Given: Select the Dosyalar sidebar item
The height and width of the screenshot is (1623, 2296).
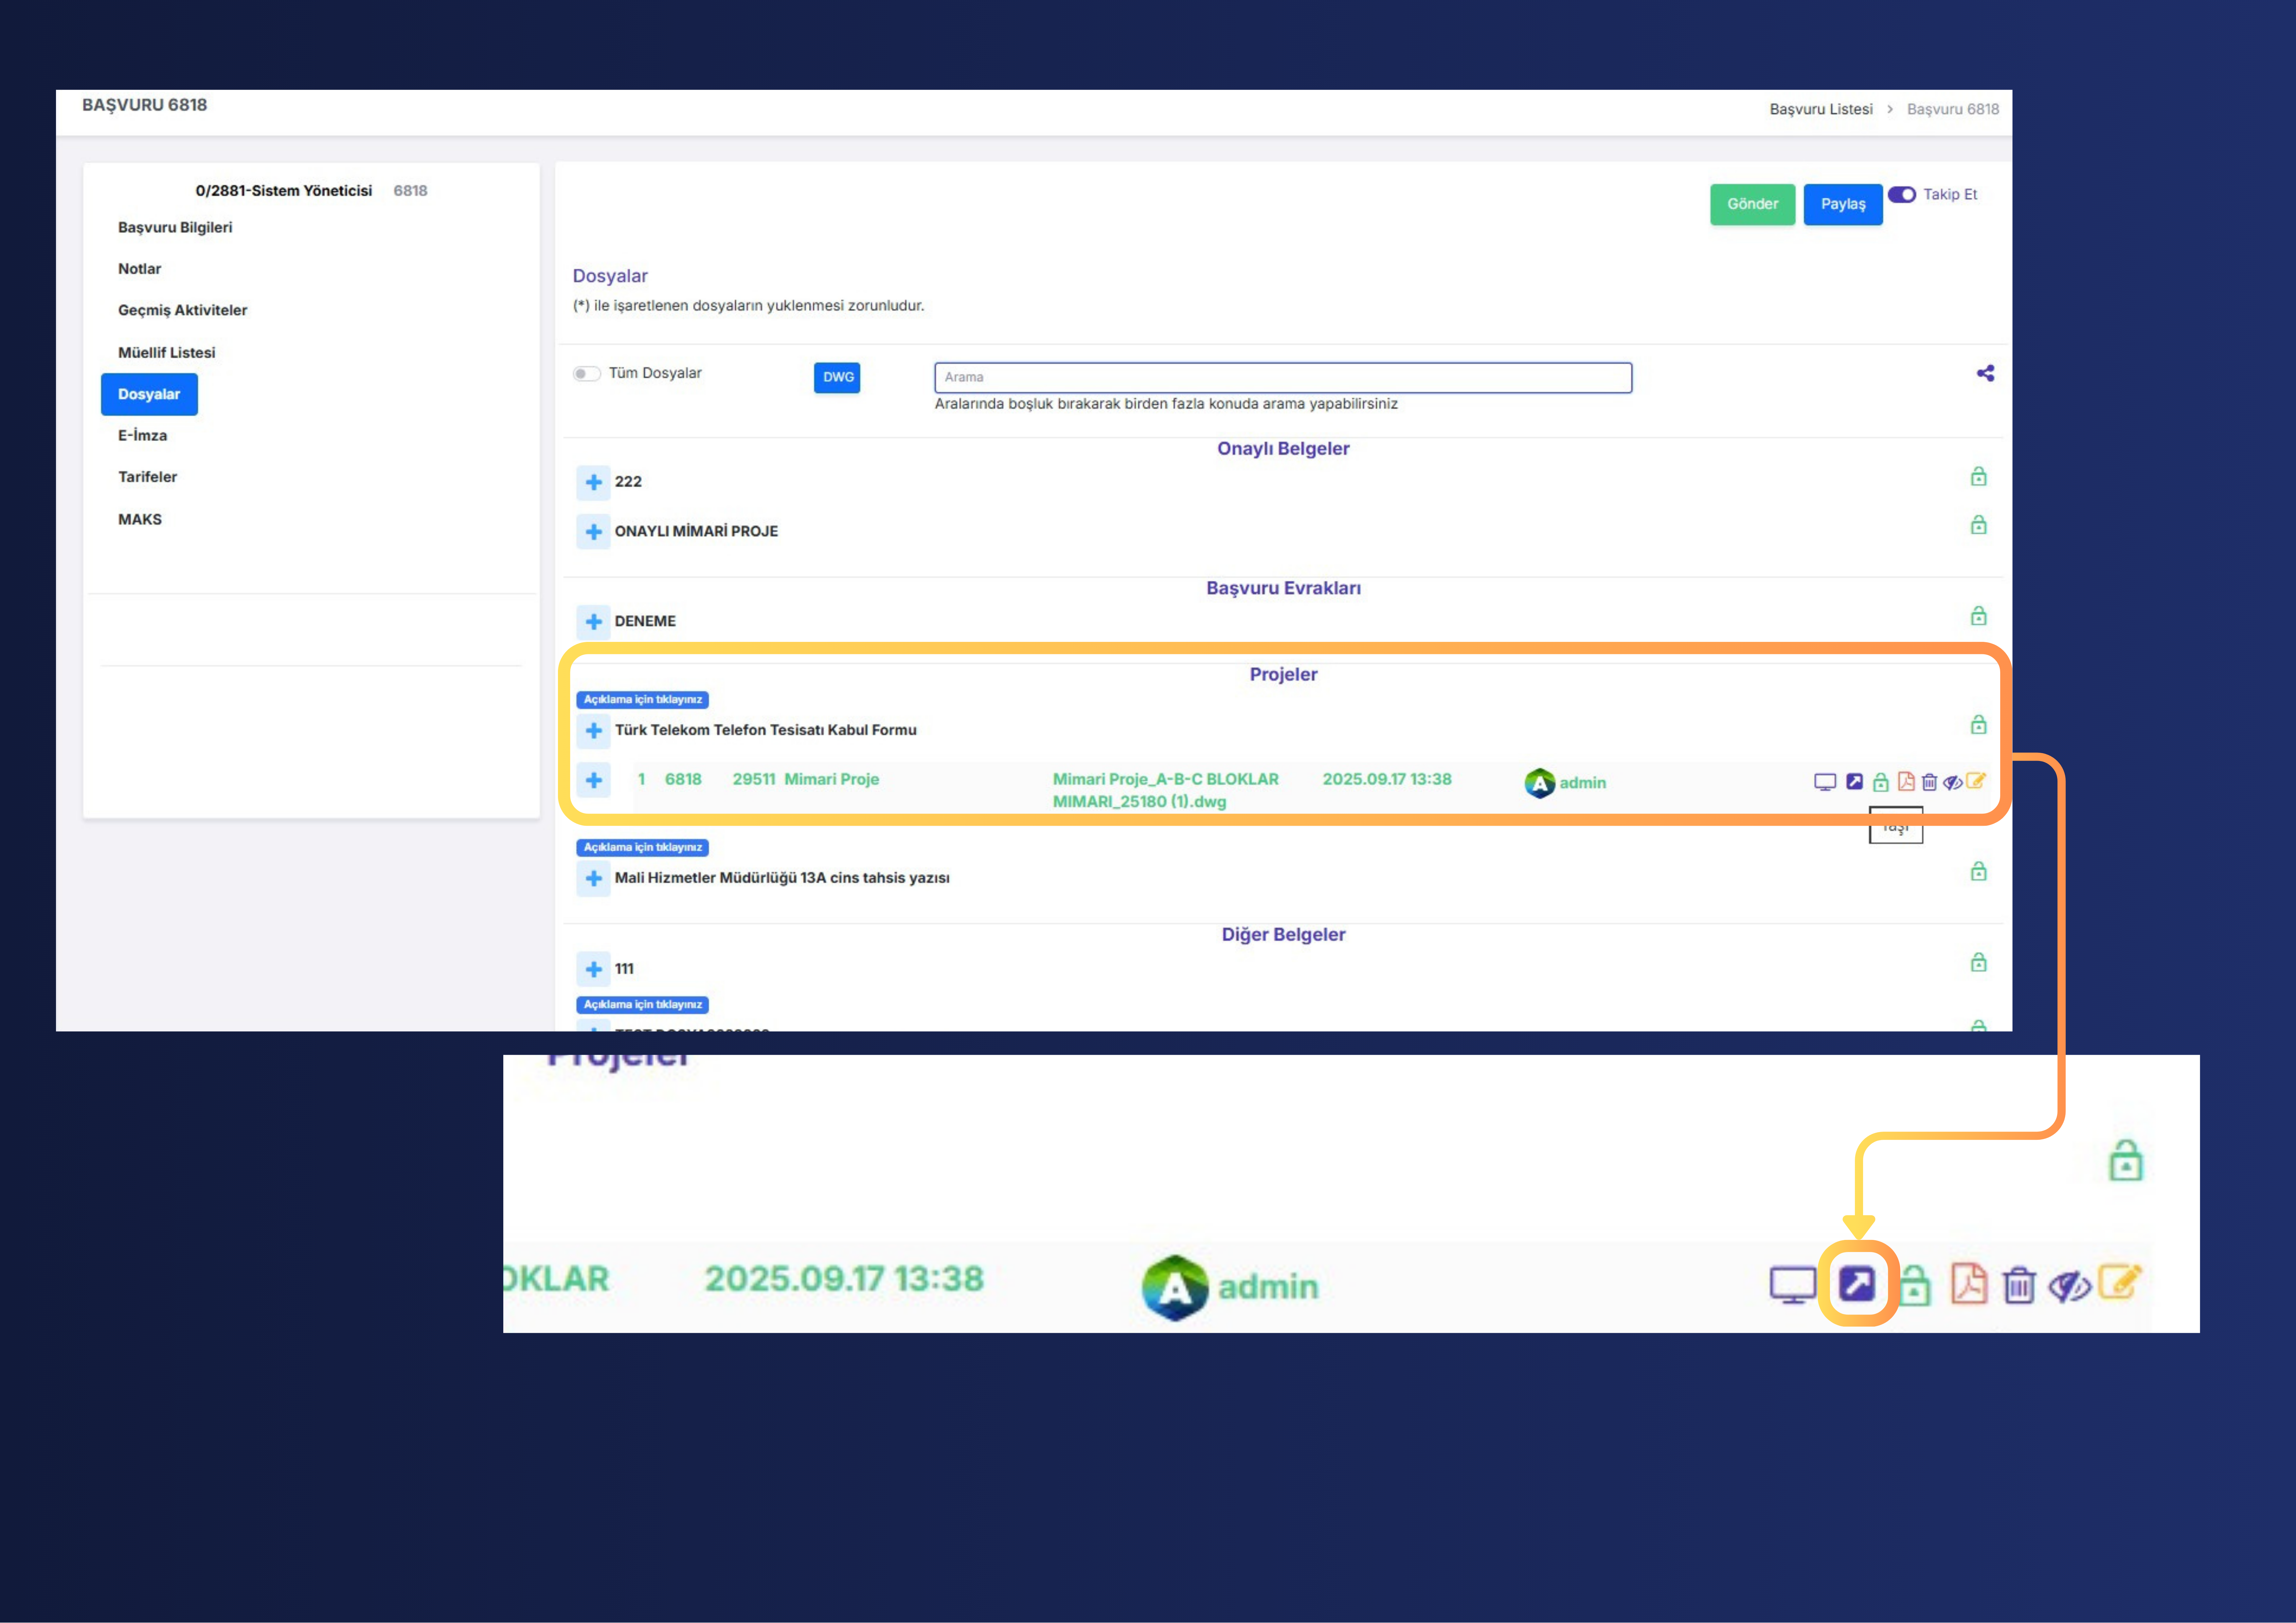Looking at the screenshot, I should [x=149, y=394].
